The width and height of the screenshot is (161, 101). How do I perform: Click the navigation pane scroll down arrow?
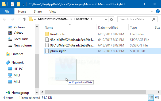[37, 92]
